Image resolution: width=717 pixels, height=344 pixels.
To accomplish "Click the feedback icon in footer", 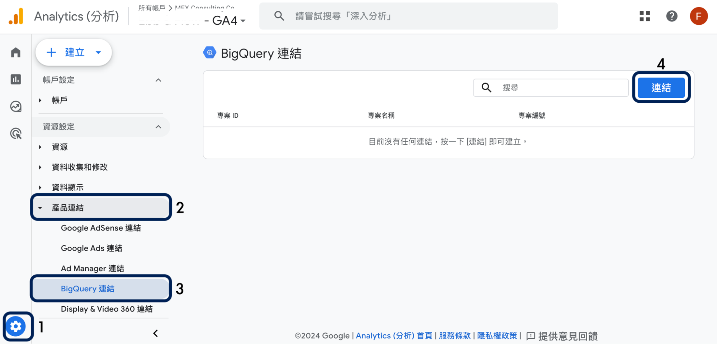I will [x=530, y=336].
